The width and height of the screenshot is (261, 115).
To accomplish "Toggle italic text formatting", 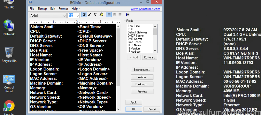I will point(90,15).
